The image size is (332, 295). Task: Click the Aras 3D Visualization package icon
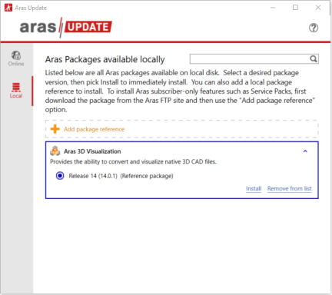coord(55,151)
